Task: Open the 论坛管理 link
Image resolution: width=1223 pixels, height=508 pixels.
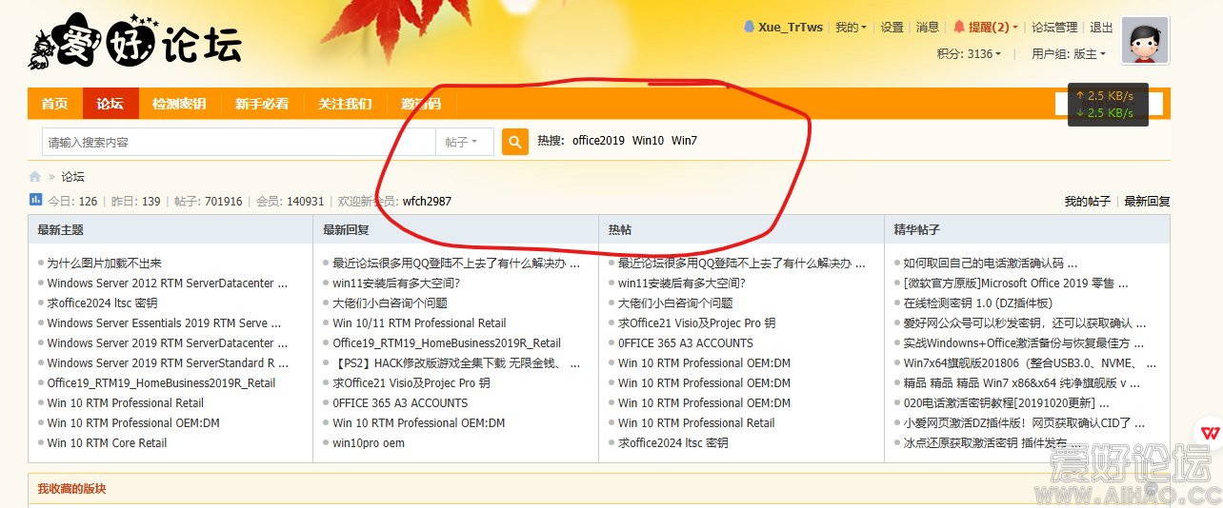Action: [x=1054, y=28]
